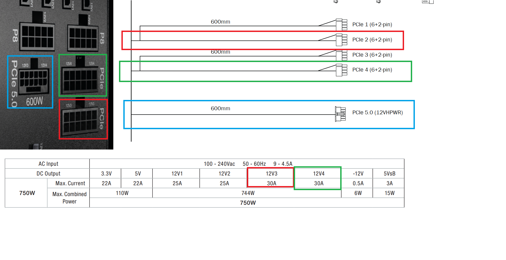Click the 12V3 PCIe socket in photo
The image size is (506, 260).
tap(80, 121)
